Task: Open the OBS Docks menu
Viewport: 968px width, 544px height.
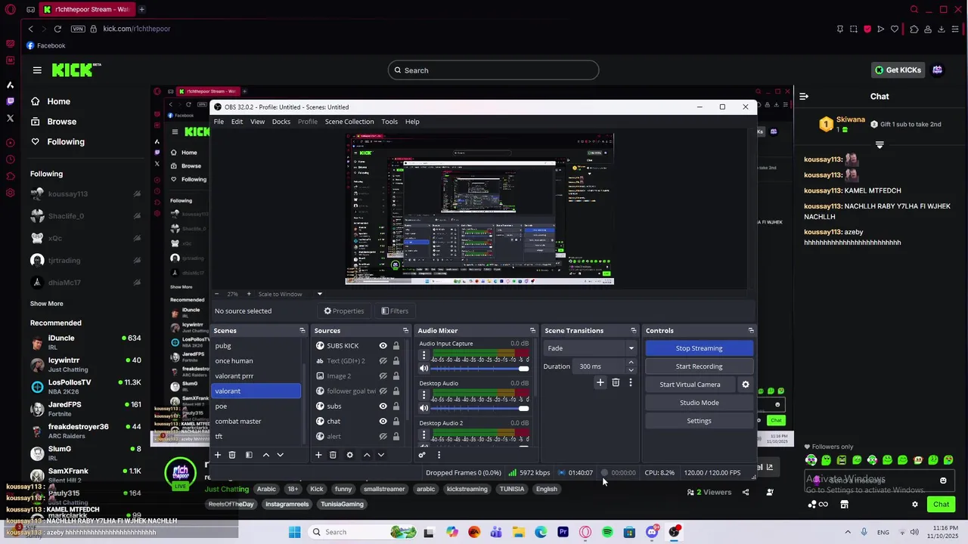Action: [x=281, y=122]
